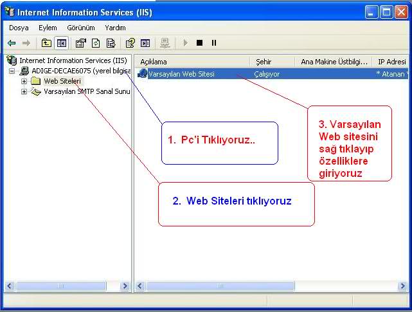Open the Görünüm menu
Viewport: 412px width, 312px height.
[81, 28]
